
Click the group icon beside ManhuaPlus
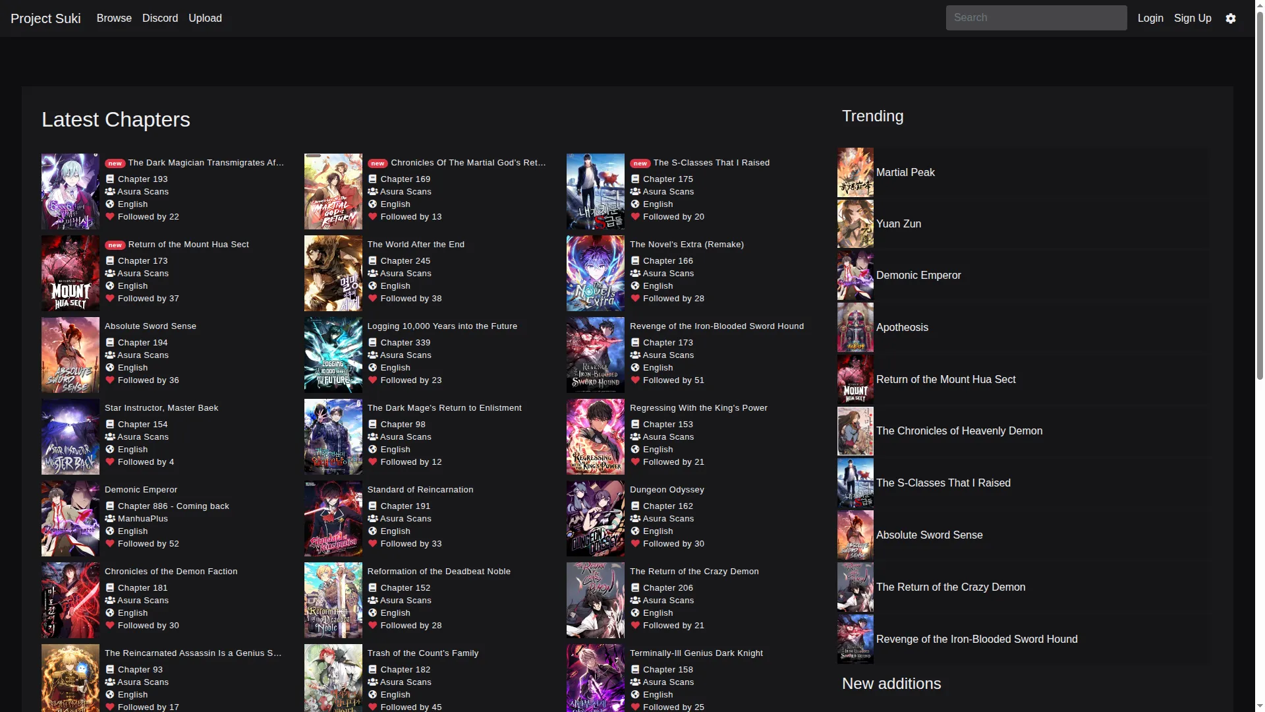coord(110,519)
